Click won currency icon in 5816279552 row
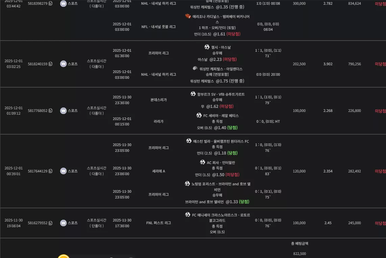 [x=63, y=223]
